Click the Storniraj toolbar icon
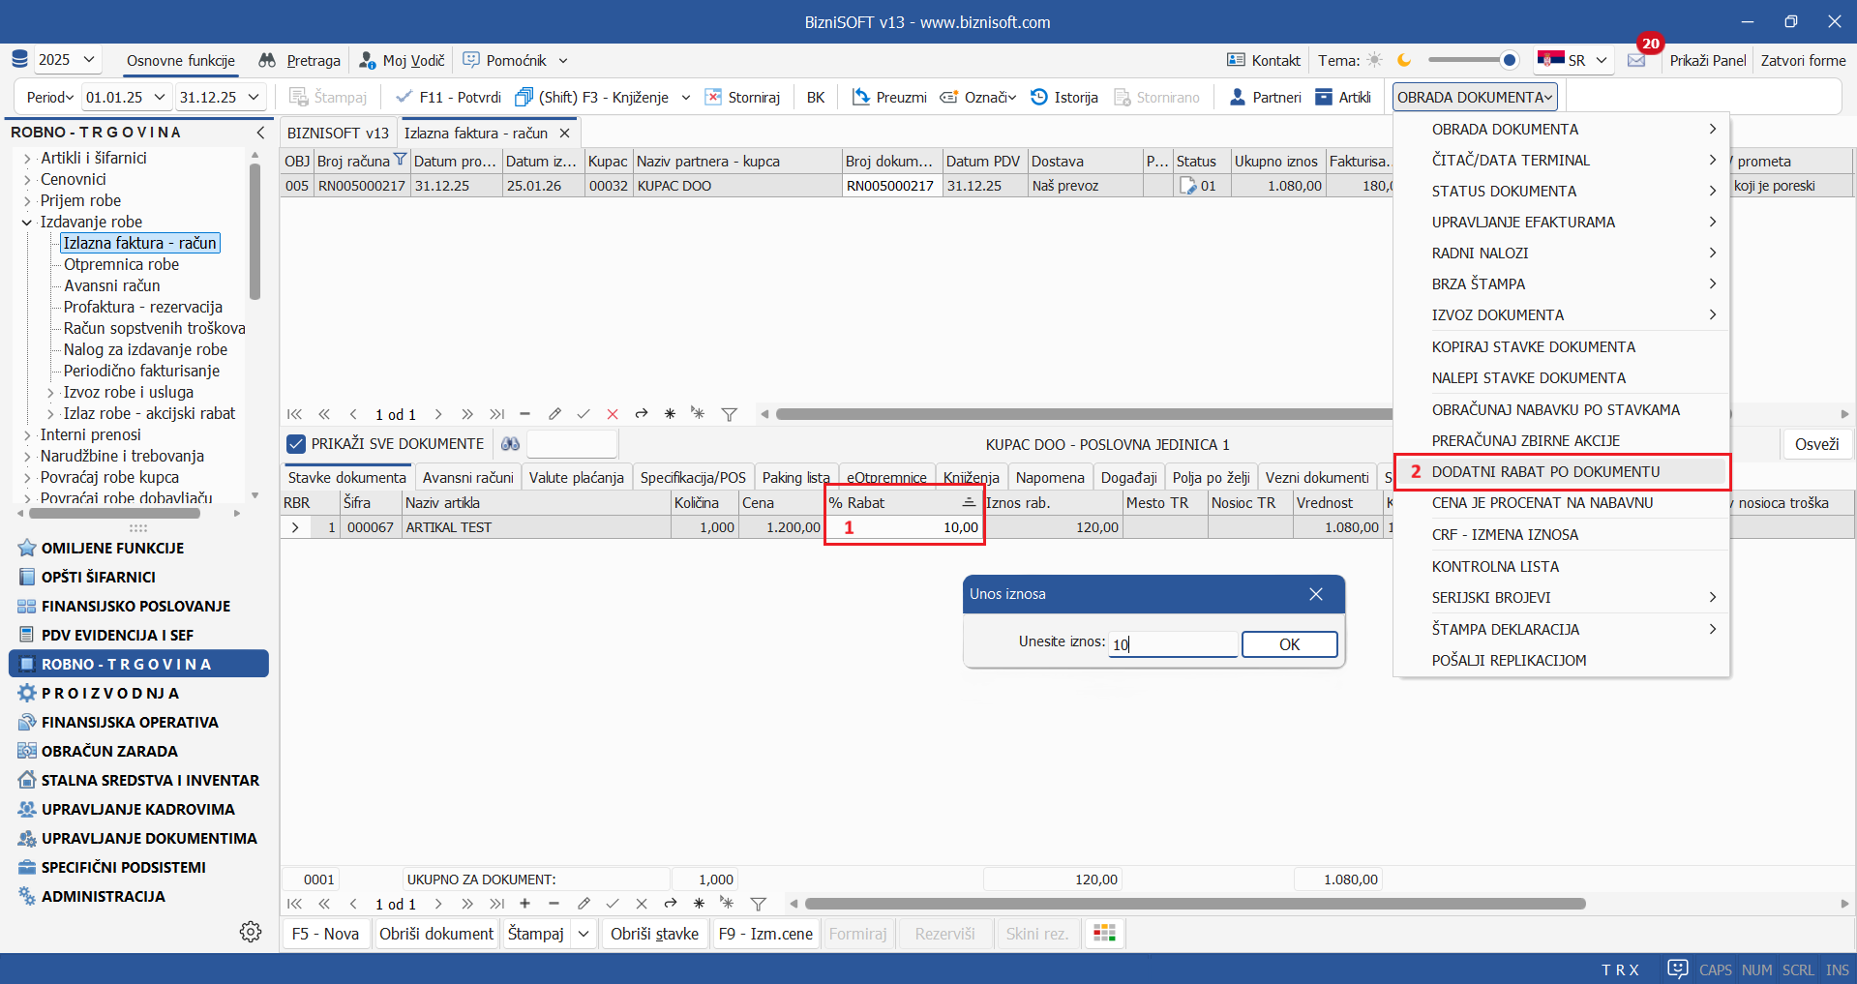Screen dimensions: 1857x984 [714, 97]
